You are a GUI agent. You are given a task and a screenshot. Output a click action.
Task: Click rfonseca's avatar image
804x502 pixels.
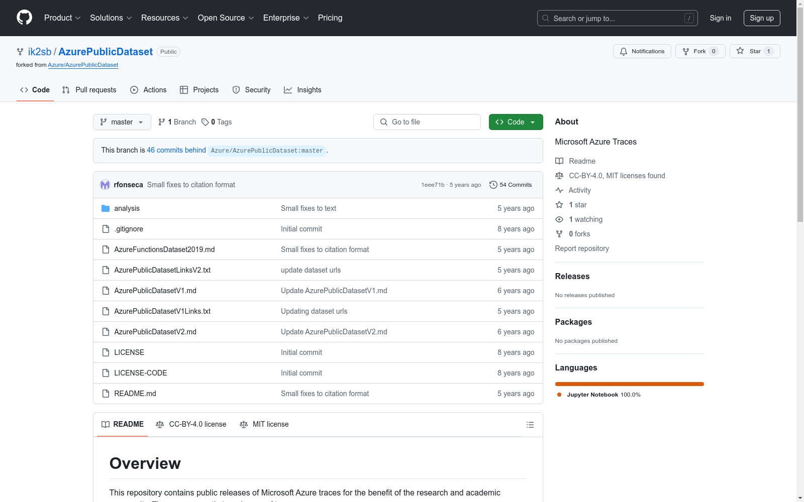tap(105, 185)
